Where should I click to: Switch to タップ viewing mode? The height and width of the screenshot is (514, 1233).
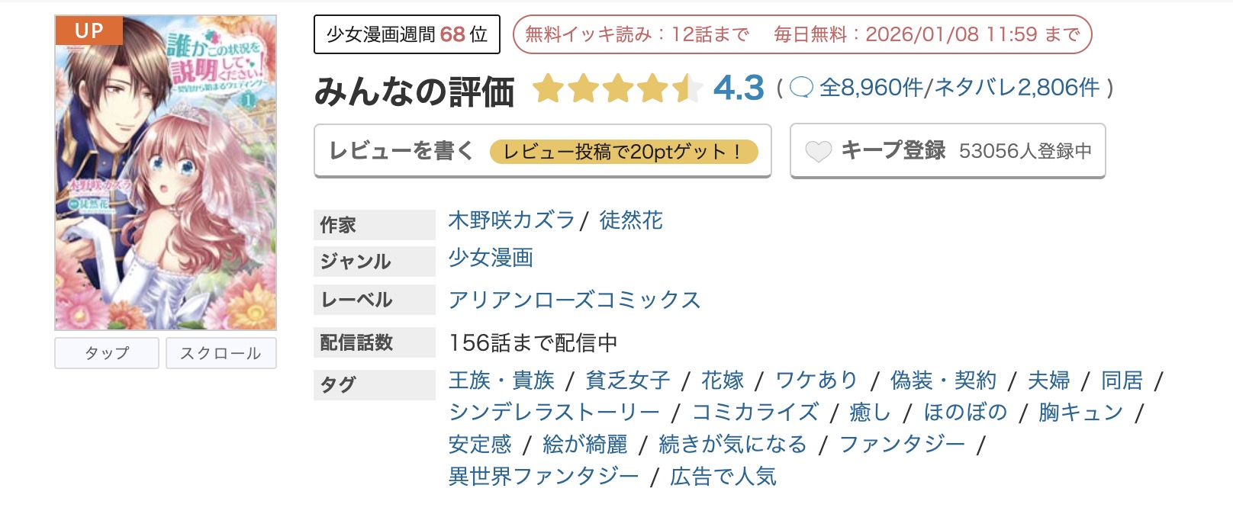coord(106,352)
